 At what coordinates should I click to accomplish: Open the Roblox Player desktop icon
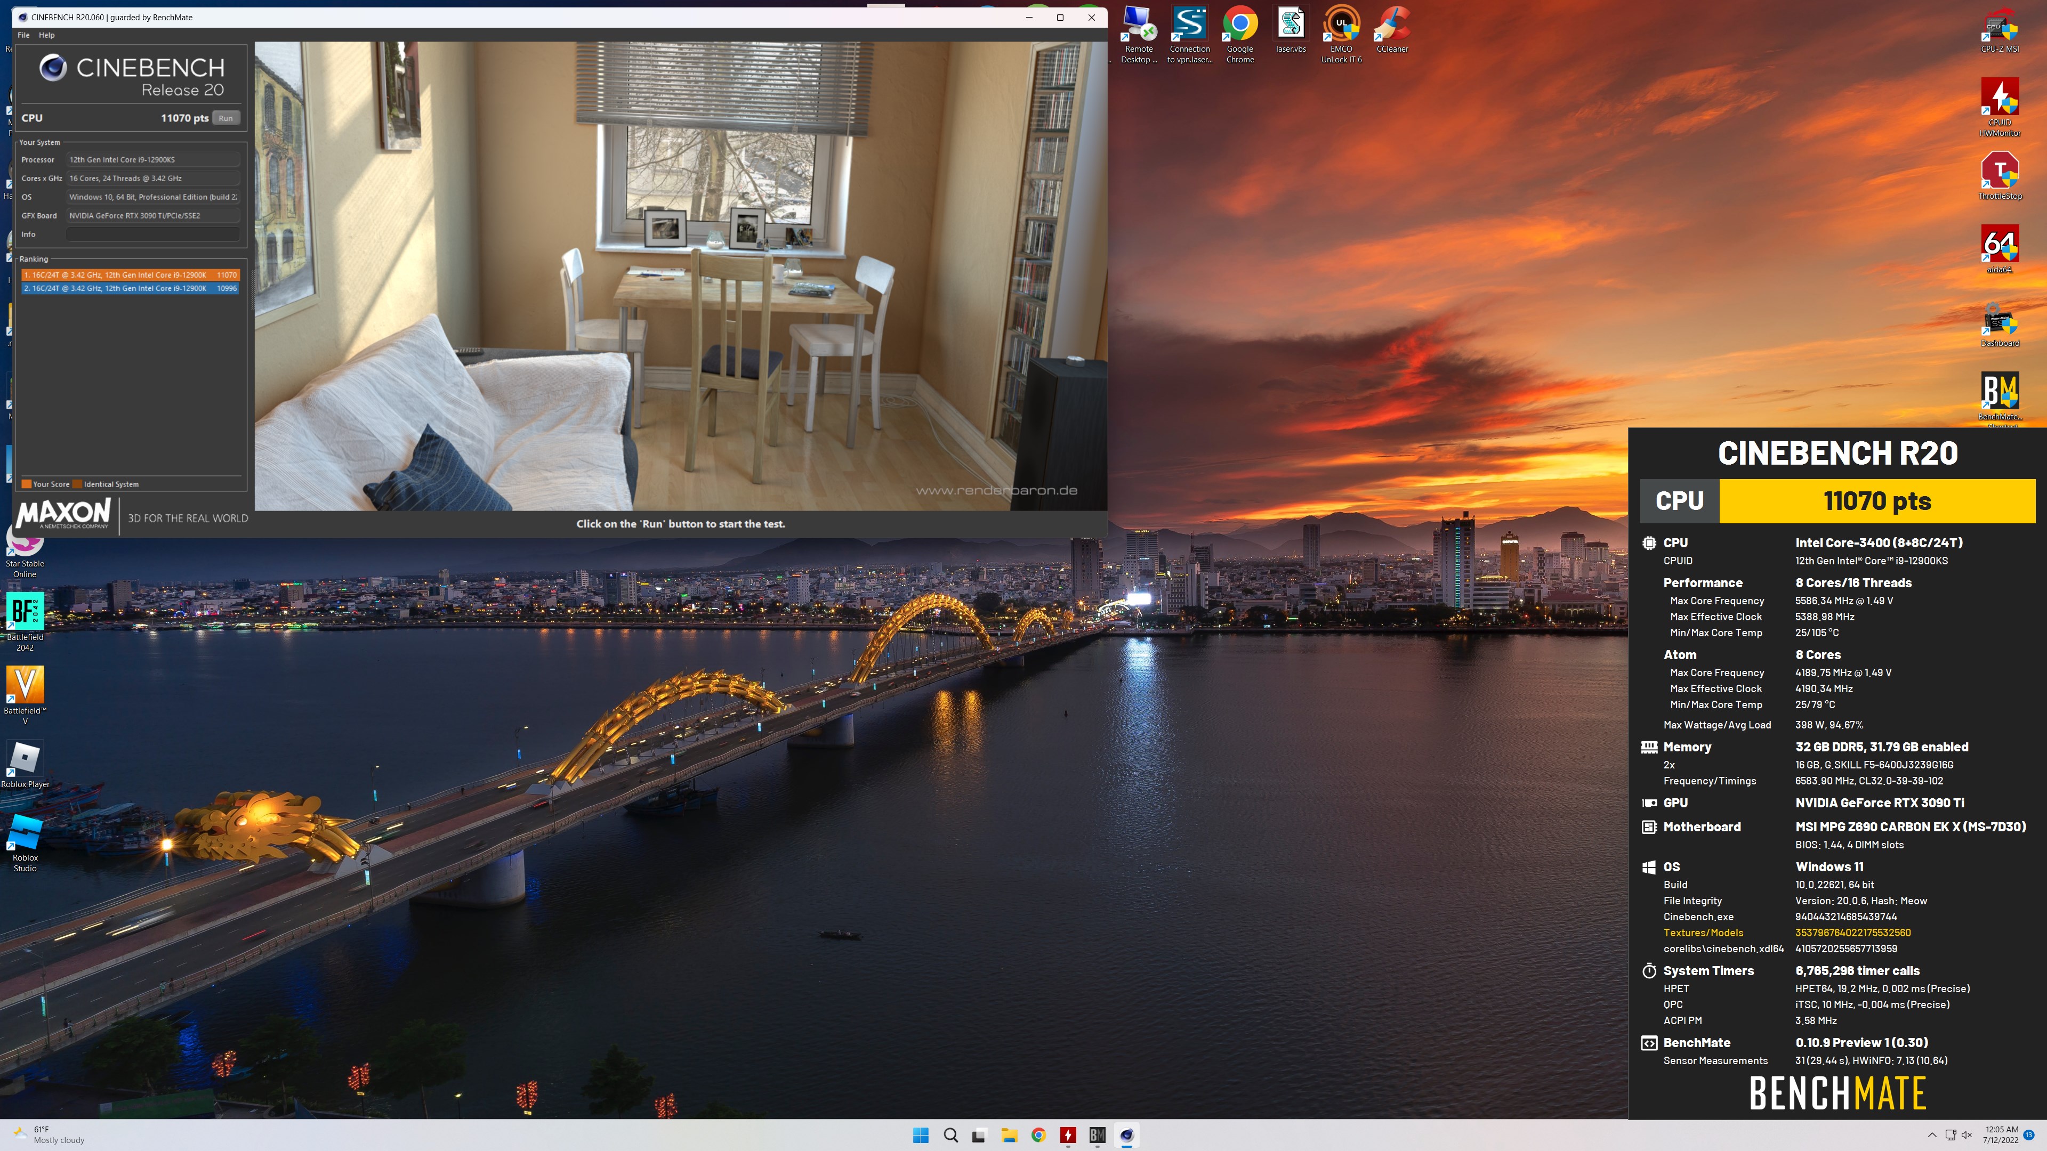click(x=25, y=764)
